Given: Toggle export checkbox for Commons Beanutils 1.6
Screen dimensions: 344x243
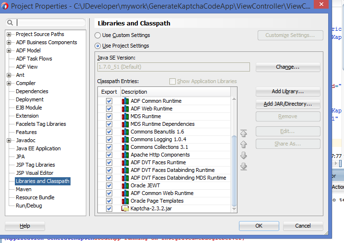Looking at the screenshot, I should point(109,132).
